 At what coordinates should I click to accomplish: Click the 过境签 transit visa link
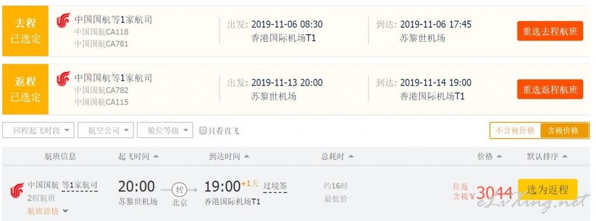point(275,186)
